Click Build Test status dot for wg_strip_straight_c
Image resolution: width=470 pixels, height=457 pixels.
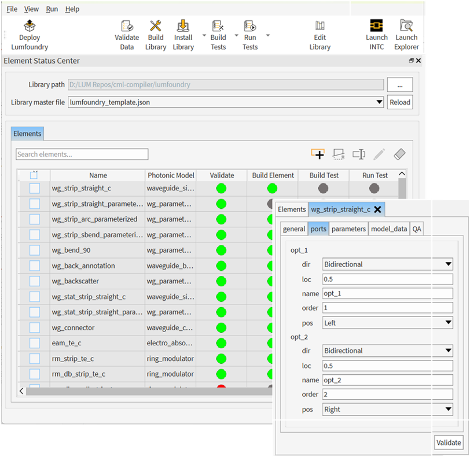323,189
